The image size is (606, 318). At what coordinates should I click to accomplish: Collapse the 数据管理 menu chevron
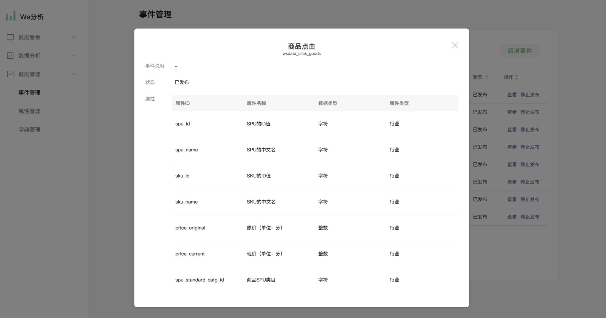click(74, 74)
